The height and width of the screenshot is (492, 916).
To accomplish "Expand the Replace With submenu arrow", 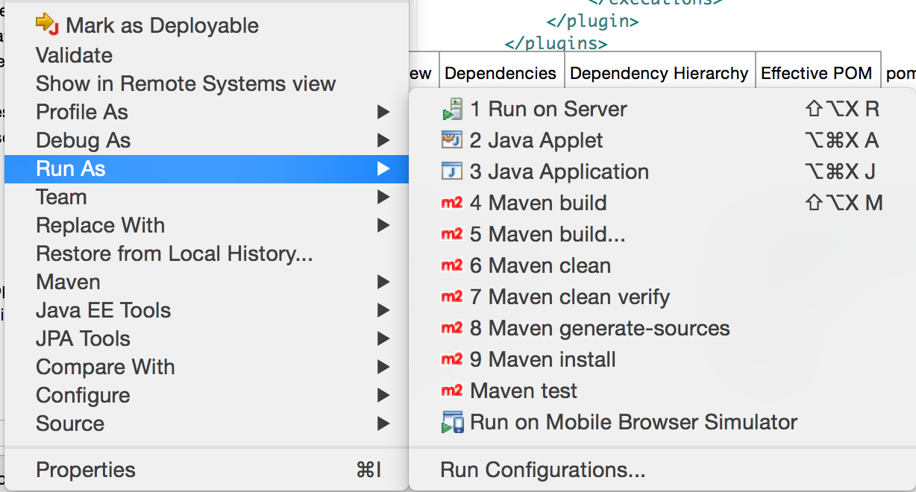I will click(383, 226).
